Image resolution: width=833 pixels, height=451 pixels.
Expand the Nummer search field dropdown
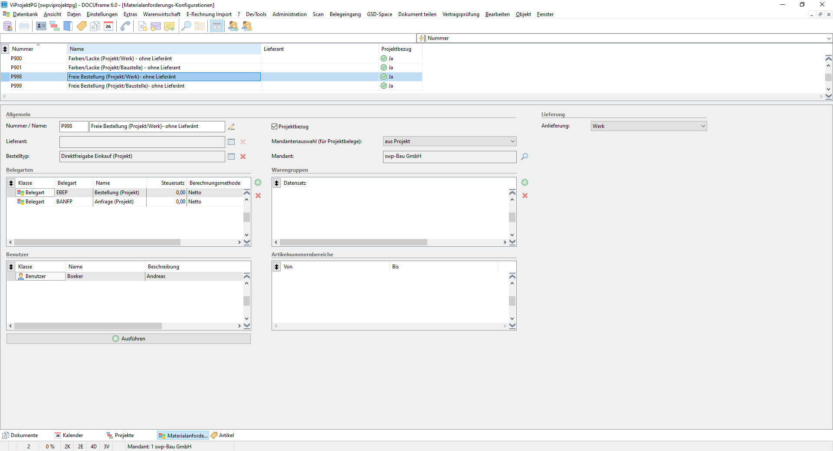(x=829, y=38)
